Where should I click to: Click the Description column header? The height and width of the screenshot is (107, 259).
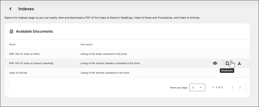87,44
